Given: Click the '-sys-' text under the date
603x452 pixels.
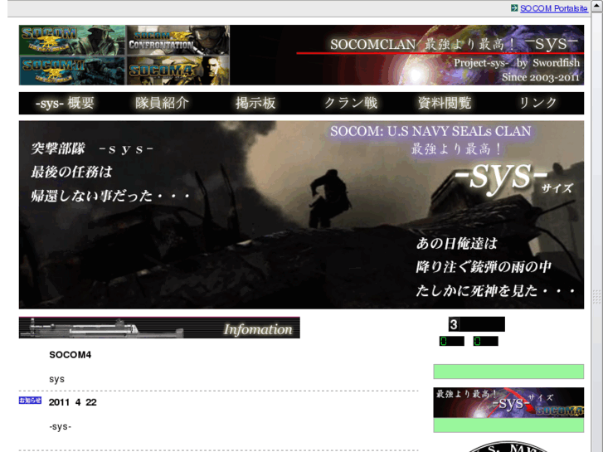Looking at the screenshot, I should (60, 426).
